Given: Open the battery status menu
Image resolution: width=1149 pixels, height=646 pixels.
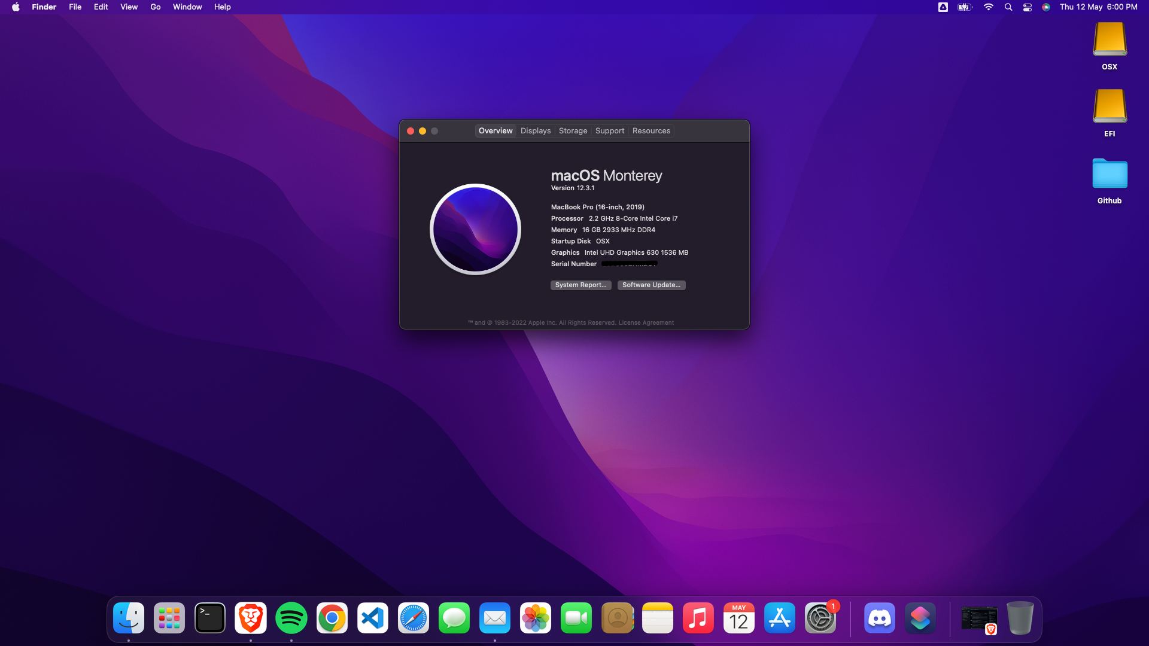Looking at the screenshot, I should point(965,7).
